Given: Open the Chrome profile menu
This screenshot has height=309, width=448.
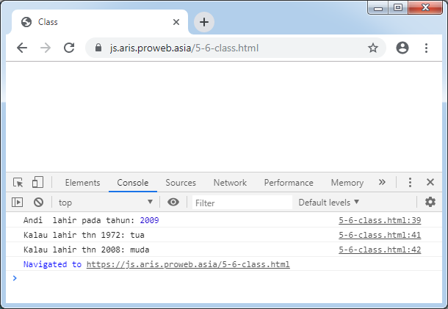Looking at the screenshot, I should 402,48.
